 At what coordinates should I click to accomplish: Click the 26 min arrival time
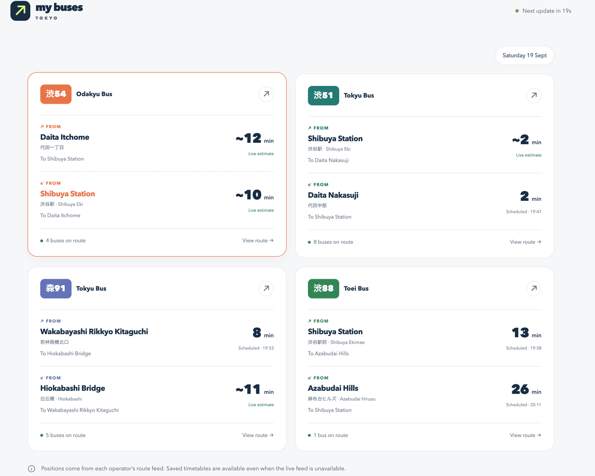click(527, 389)
